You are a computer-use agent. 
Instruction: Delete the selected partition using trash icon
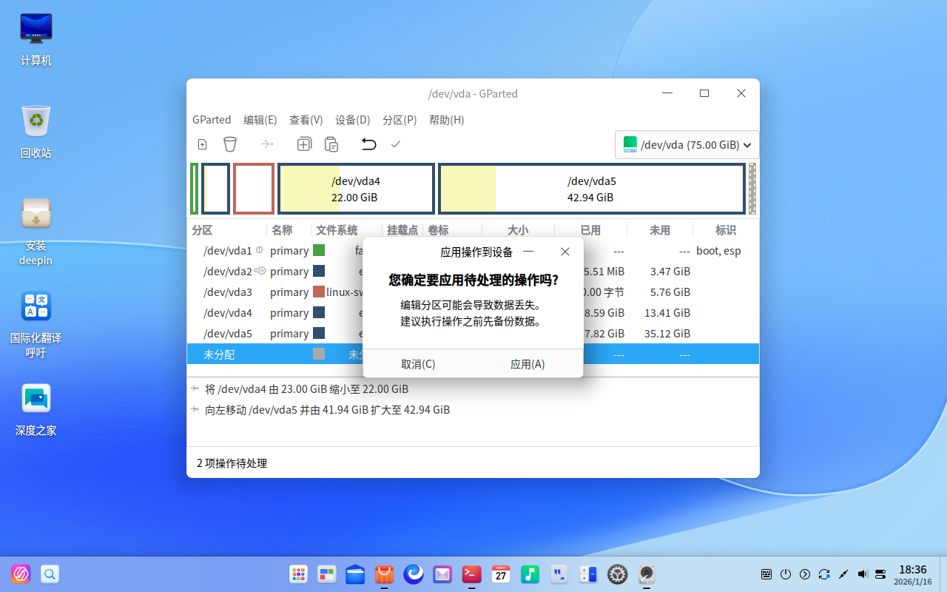point(230,144)
